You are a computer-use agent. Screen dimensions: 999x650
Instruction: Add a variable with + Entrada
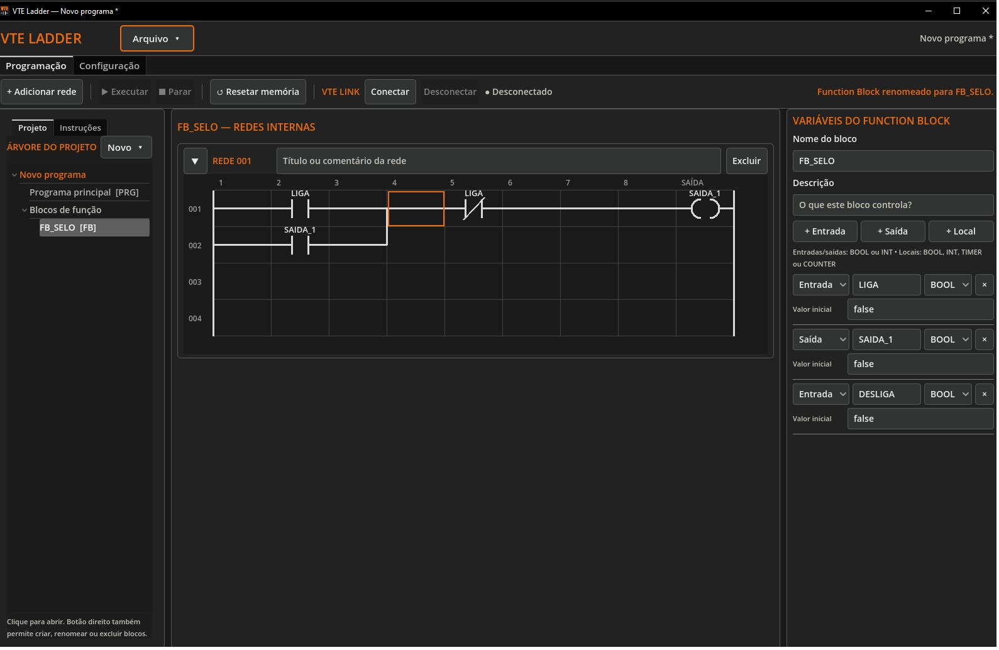coord(824,231)
